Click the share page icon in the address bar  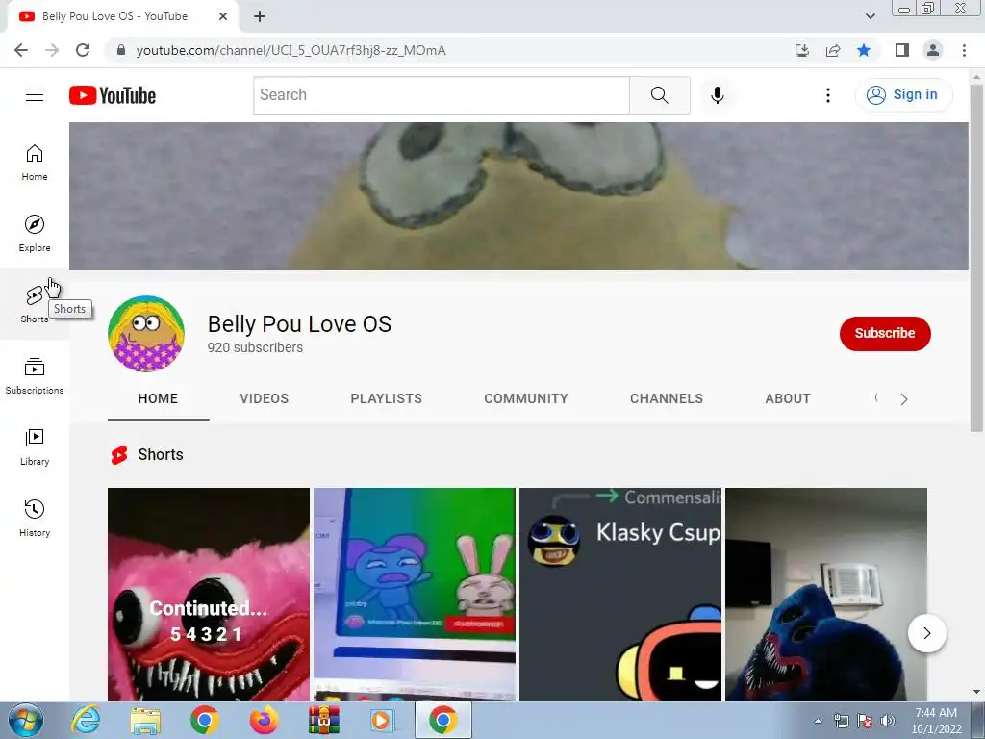pos(833,50)
